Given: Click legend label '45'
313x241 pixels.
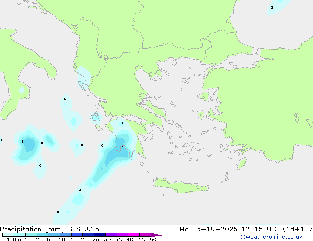Looking at the screenshot, I should pos(141,239).
